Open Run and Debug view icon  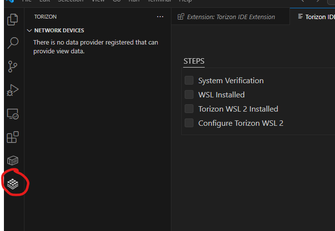[13, 90]
